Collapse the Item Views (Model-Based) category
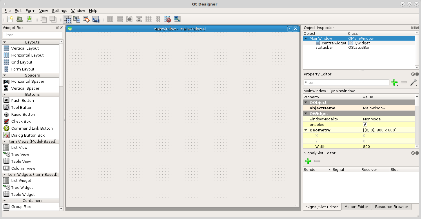This screenshot has width=421, height=219. click(5, 142)
